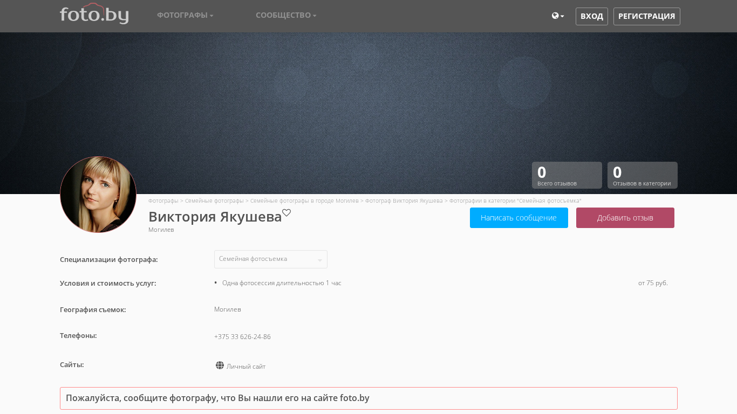Viewport: 737px width, 414px height.
Task: Open Семейные фотографы в городе Могилев breadcrumb
Action: [x=304, y=201]
